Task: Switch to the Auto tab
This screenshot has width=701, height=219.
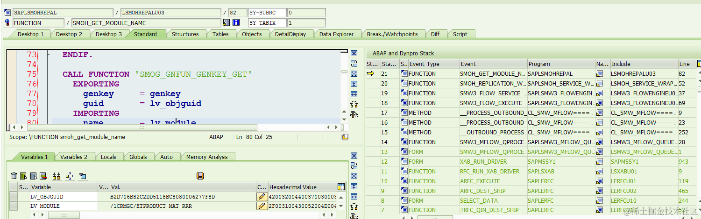Action: [167, 157]
